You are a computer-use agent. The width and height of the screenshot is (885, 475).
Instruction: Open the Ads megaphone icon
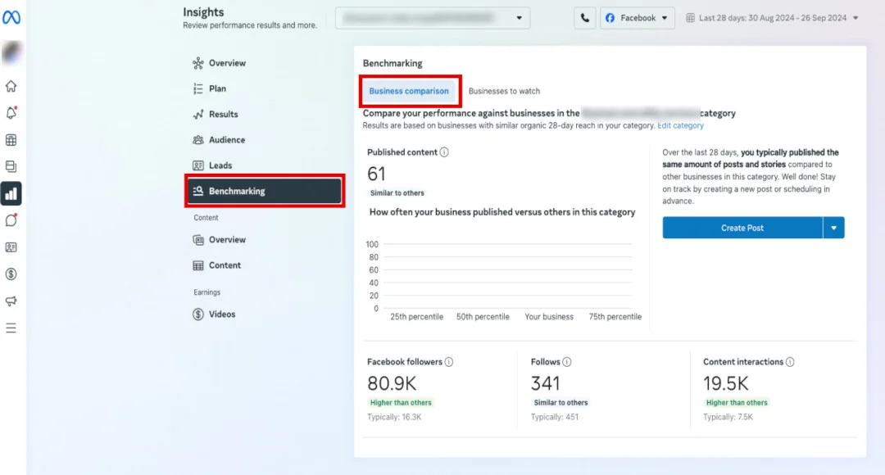11,301
